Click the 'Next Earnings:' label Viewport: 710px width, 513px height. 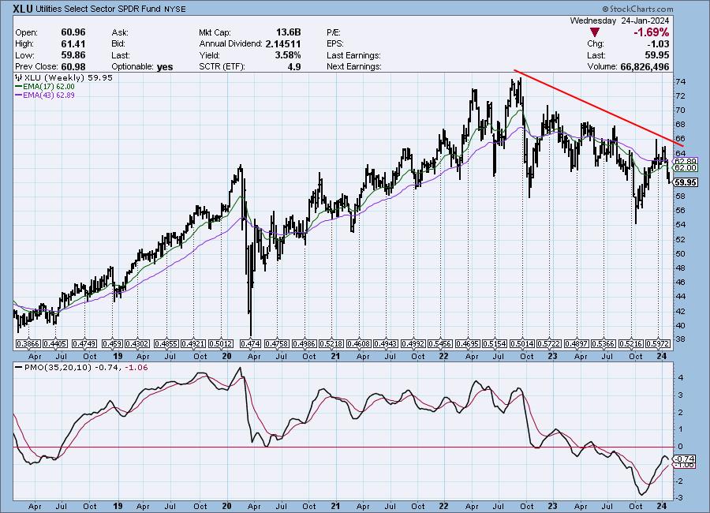[353, 66]
